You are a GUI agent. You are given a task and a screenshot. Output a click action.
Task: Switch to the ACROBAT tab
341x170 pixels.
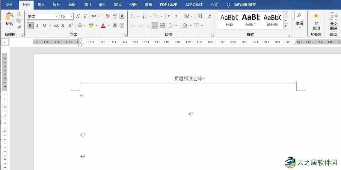point(194,4)
